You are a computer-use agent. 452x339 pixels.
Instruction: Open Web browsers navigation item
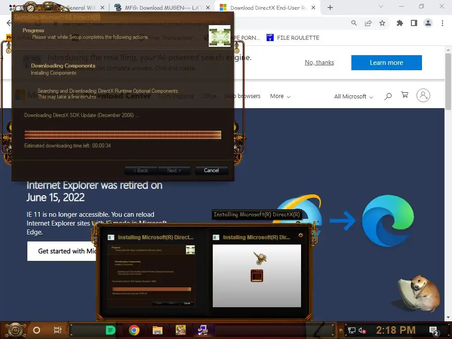pos(242,96)
